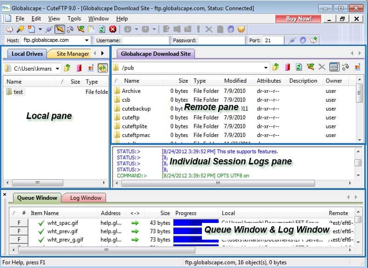The height and width of the screenshot is (268, 368).
Task: Open Site Manager book icon in main toolbar
Action: click(x=9, y=29)
